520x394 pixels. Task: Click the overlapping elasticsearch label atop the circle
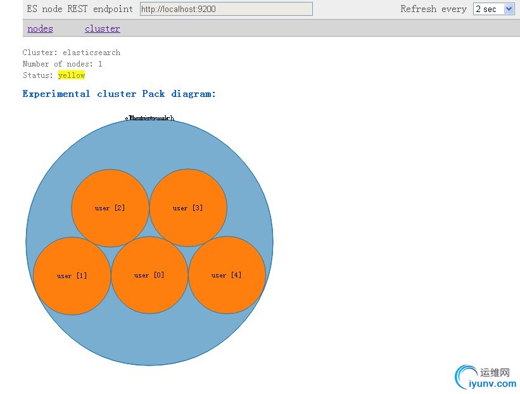(x=149, y=118)
